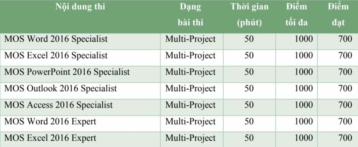The image size is (358, 147).
Task: Click the 50-minute cell for Excel Expert
Action: tap(249, 138)
